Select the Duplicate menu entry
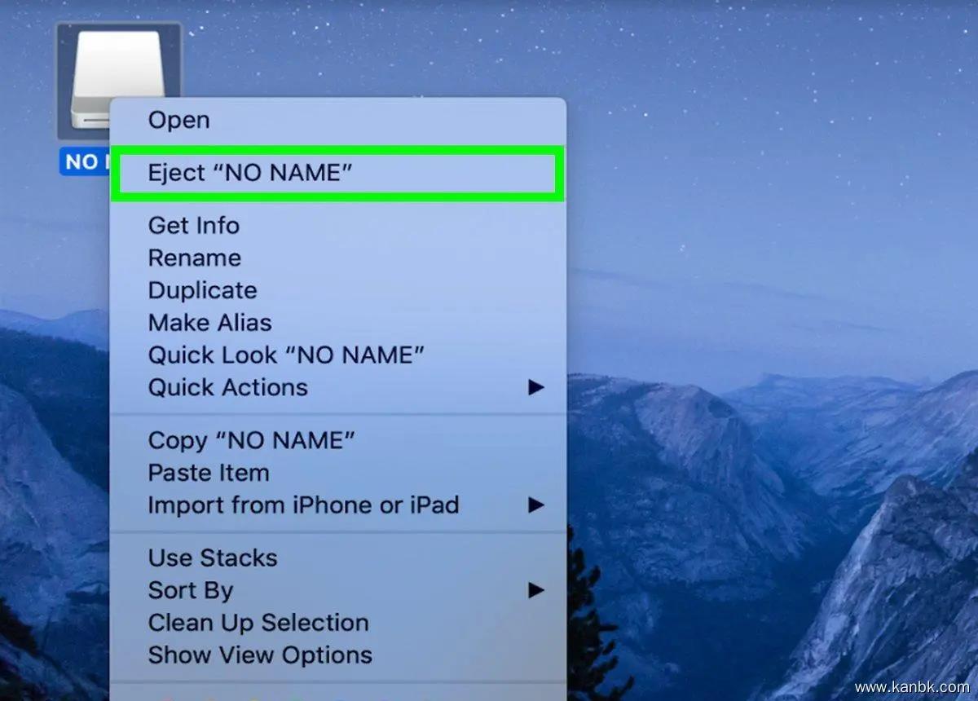Image resolution: width=978 pixels, height=701 pixels. (x=202, y=290)
